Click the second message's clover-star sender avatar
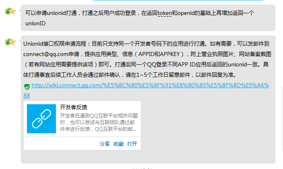Image resolution: width=283 pixels, height=169 pixels. point(10,42)
